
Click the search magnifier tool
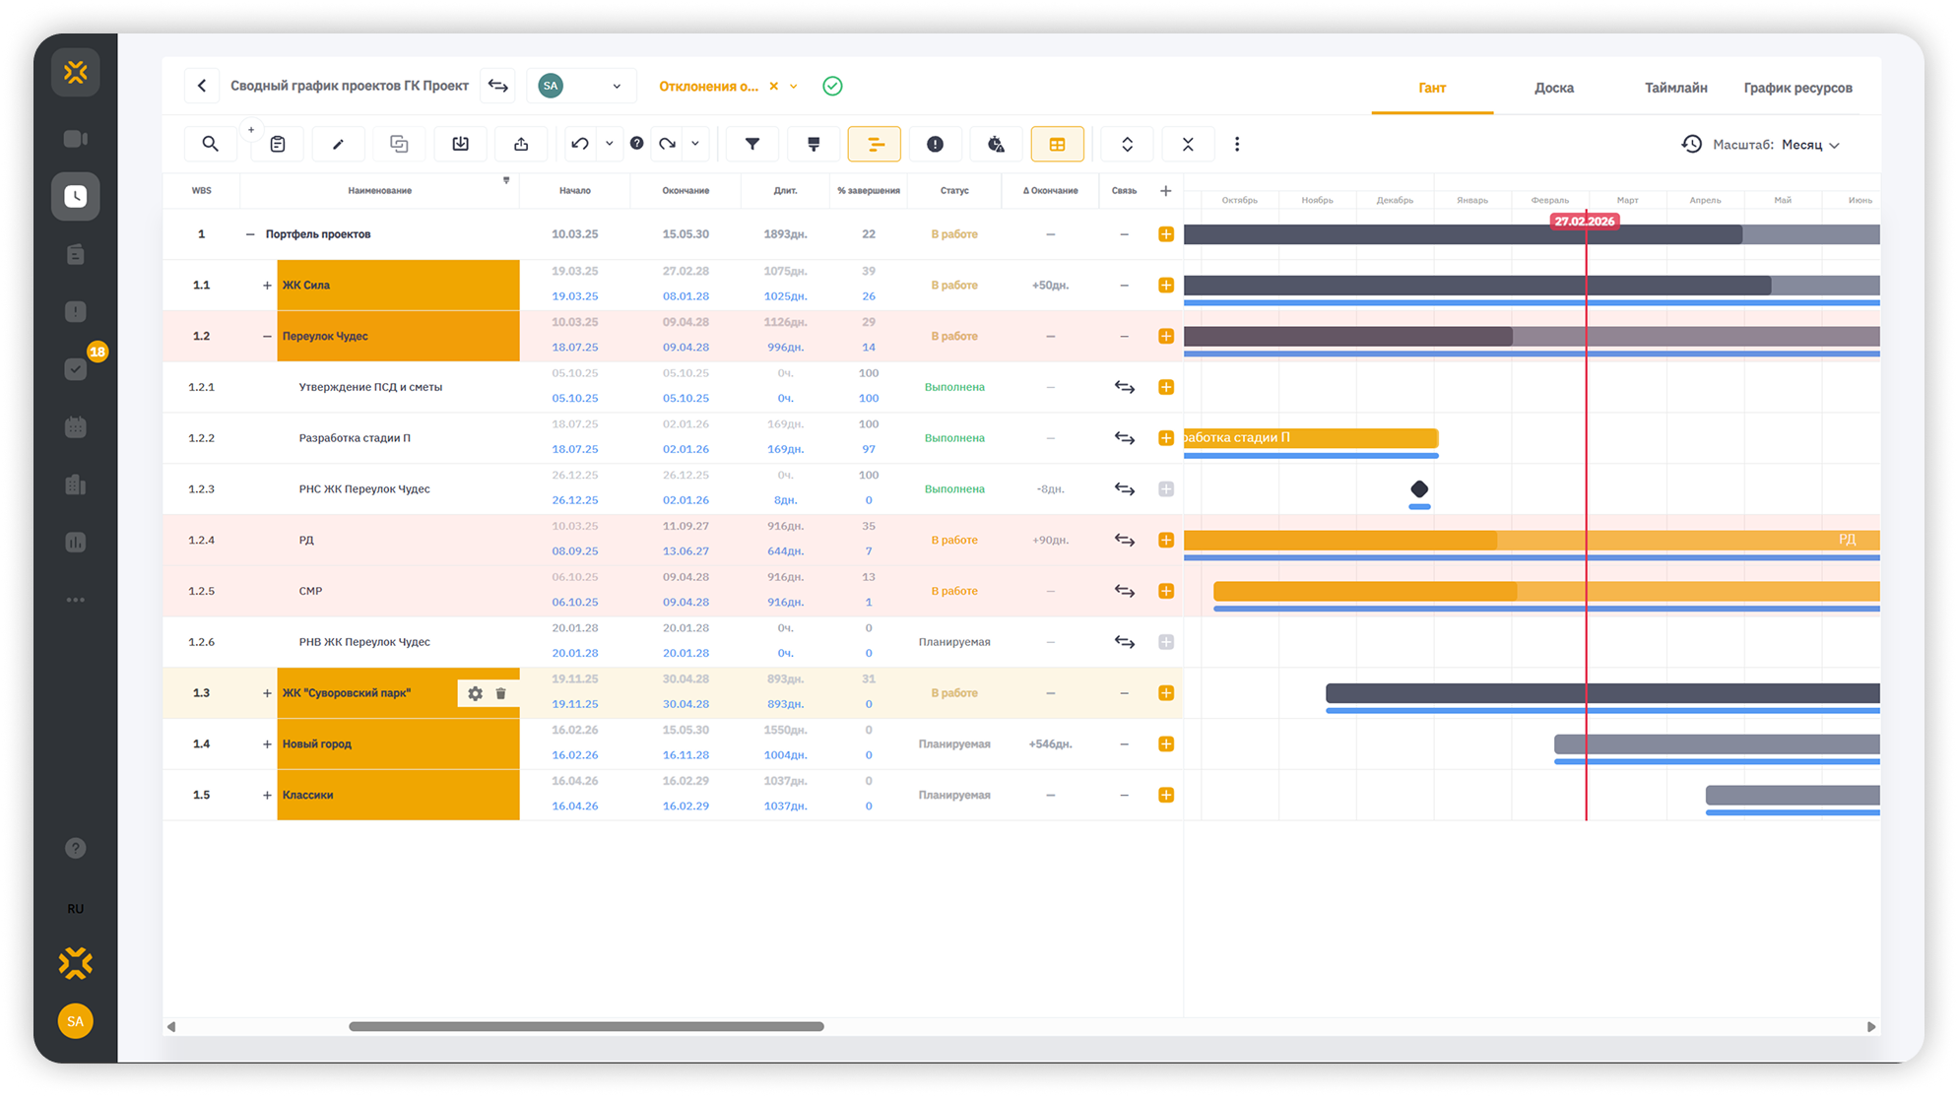pos(210,144)
